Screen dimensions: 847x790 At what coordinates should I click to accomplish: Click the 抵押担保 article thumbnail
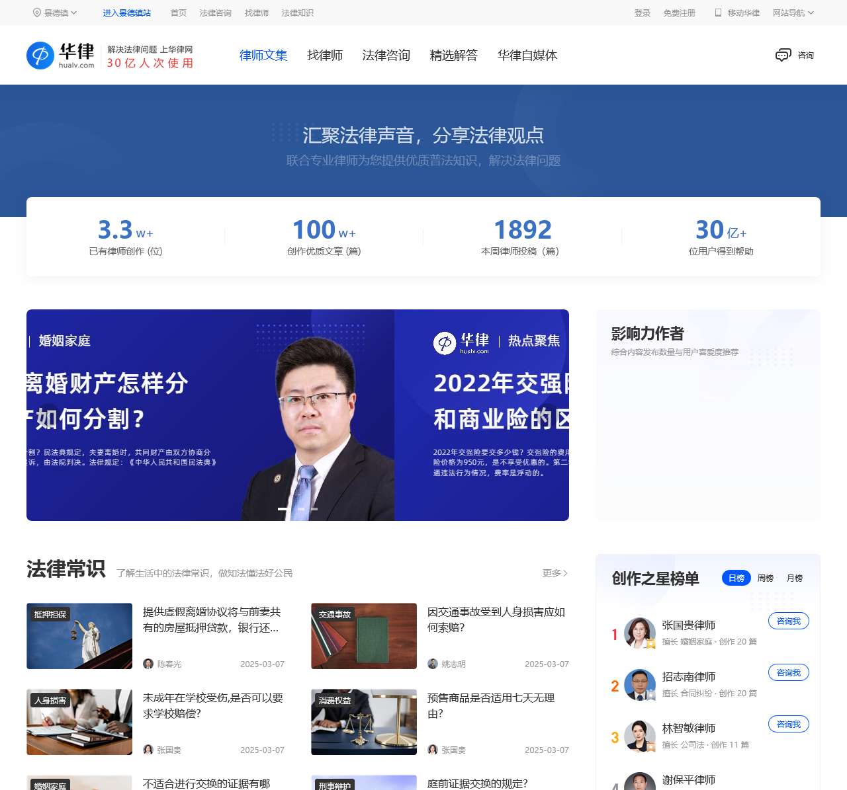[x=79, y=636]
